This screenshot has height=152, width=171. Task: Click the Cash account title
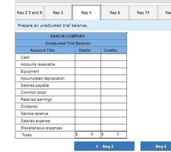tap(25, 57)
